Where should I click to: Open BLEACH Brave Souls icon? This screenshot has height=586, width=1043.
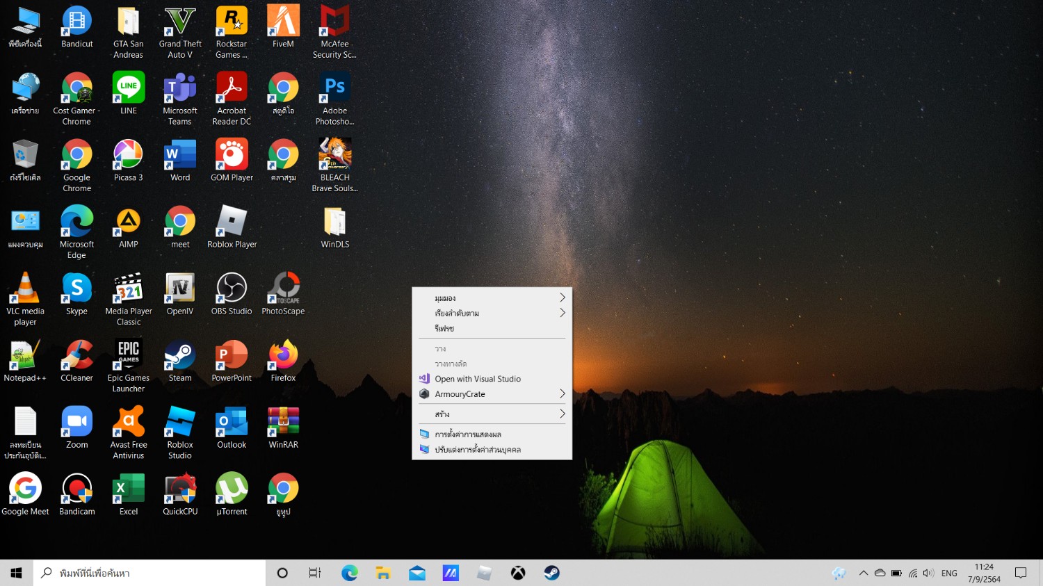click(x=334, y=166)
